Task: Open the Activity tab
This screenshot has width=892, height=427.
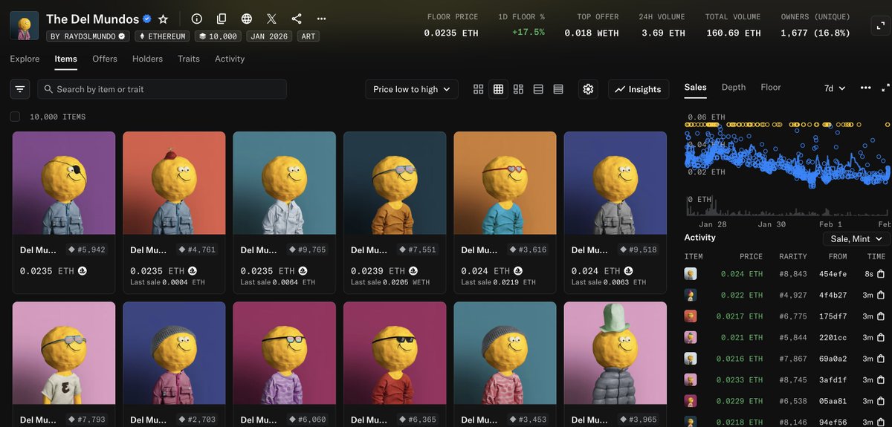Action: (x=230, y=59)
